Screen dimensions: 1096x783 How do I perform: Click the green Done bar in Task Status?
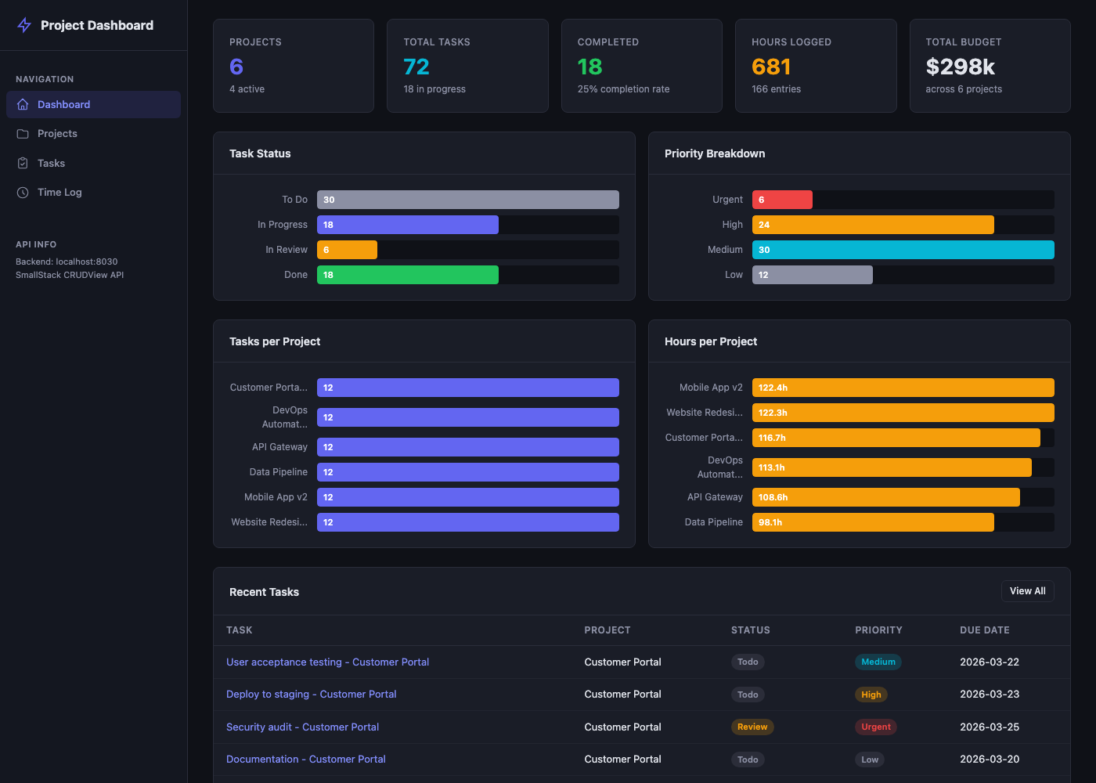pos(407,275)
